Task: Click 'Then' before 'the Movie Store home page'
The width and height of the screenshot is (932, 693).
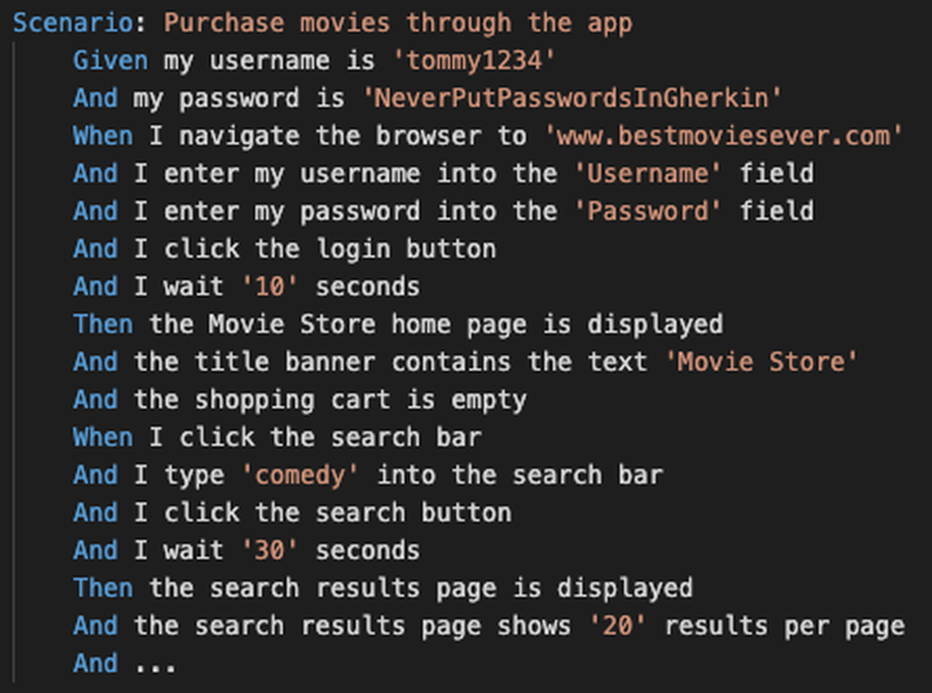Action: coord(103,324)
